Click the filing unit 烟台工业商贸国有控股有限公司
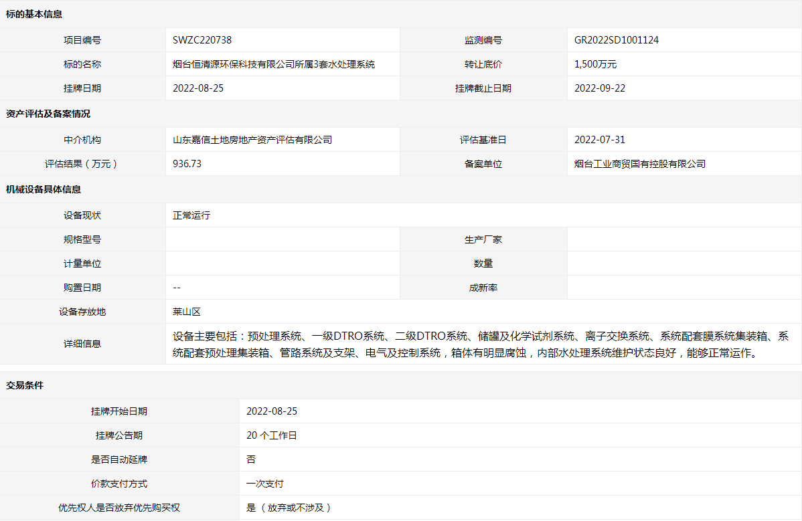 (640, 164)
